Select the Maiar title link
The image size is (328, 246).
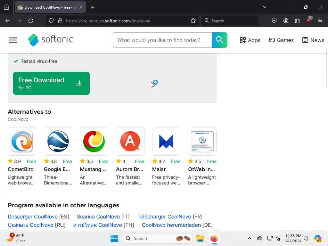pyautogui.click(x=159, y=169)
